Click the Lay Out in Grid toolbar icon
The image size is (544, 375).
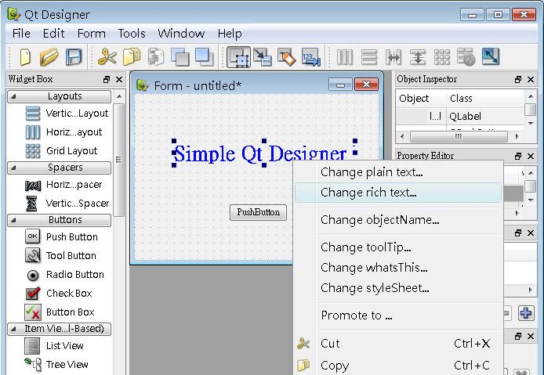[442, 57]
